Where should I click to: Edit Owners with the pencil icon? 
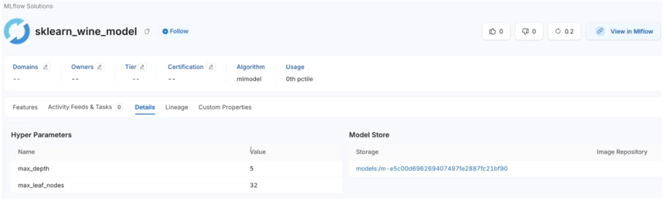point(100,67)
